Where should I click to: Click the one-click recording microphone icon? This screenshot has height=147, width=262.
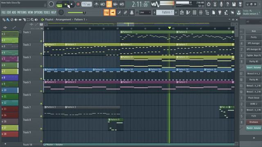tap(221, 4)
